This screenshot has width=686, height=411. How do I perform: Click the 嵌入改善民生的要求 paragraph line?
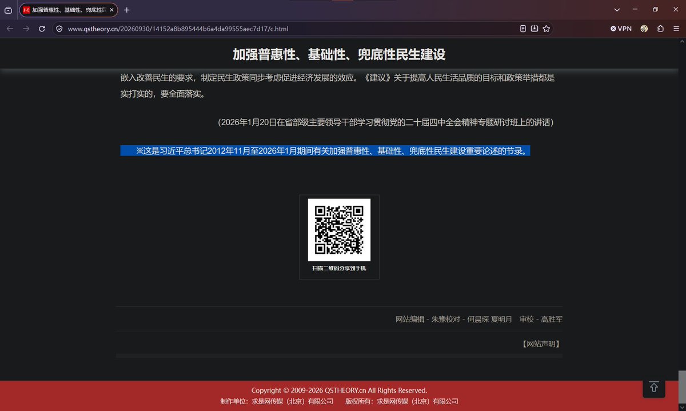pos(337,78)
